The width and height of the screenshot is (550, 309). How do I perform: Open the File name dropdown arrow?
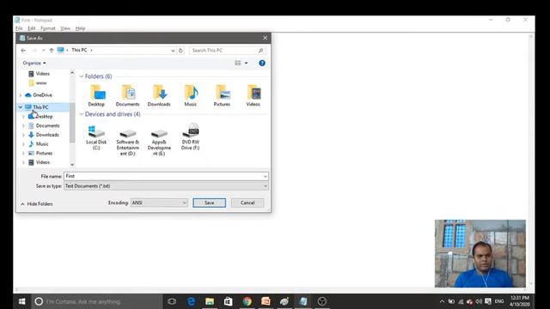(x=266, y=176)
